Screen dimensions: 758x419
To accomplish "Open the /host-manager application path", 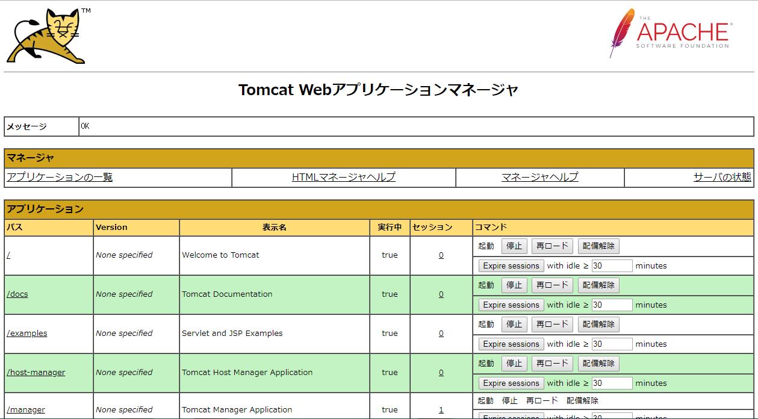I will point(36,372).
